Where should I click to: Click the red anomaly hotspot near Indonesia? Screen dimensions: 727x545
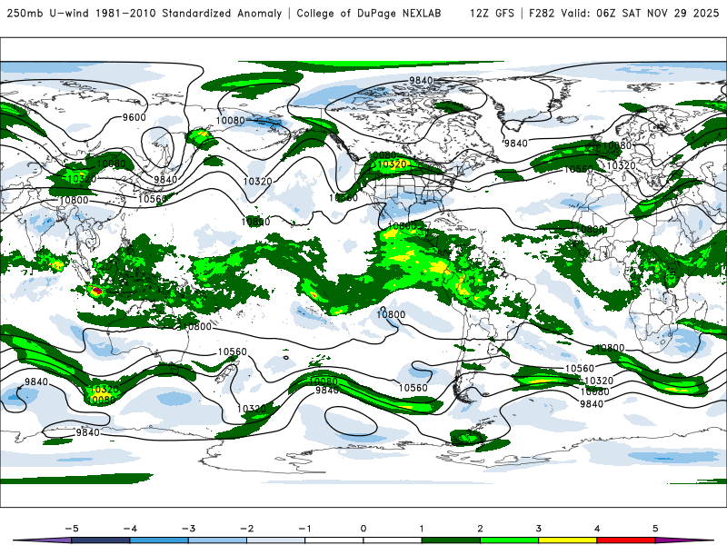[x=97, y=291]
